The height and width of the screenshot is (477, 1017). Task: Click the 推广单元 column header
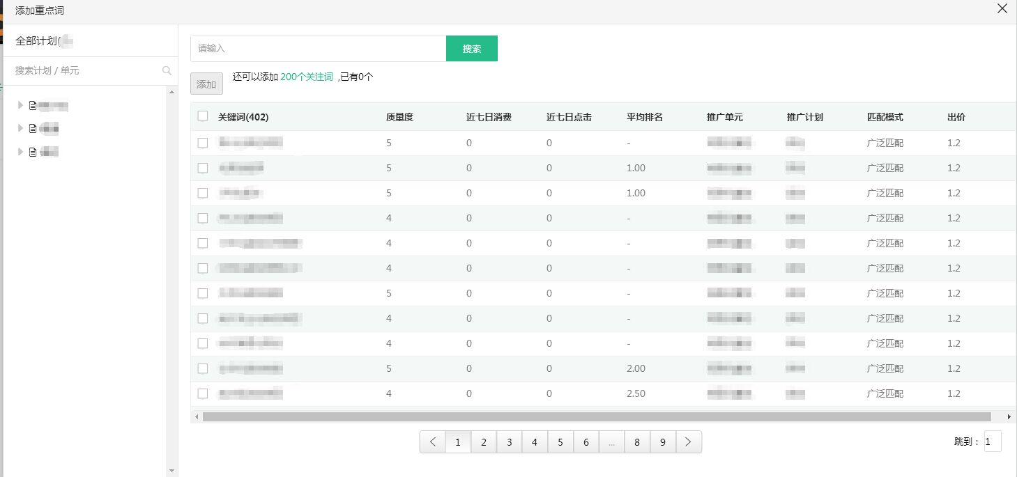[725, 117]
